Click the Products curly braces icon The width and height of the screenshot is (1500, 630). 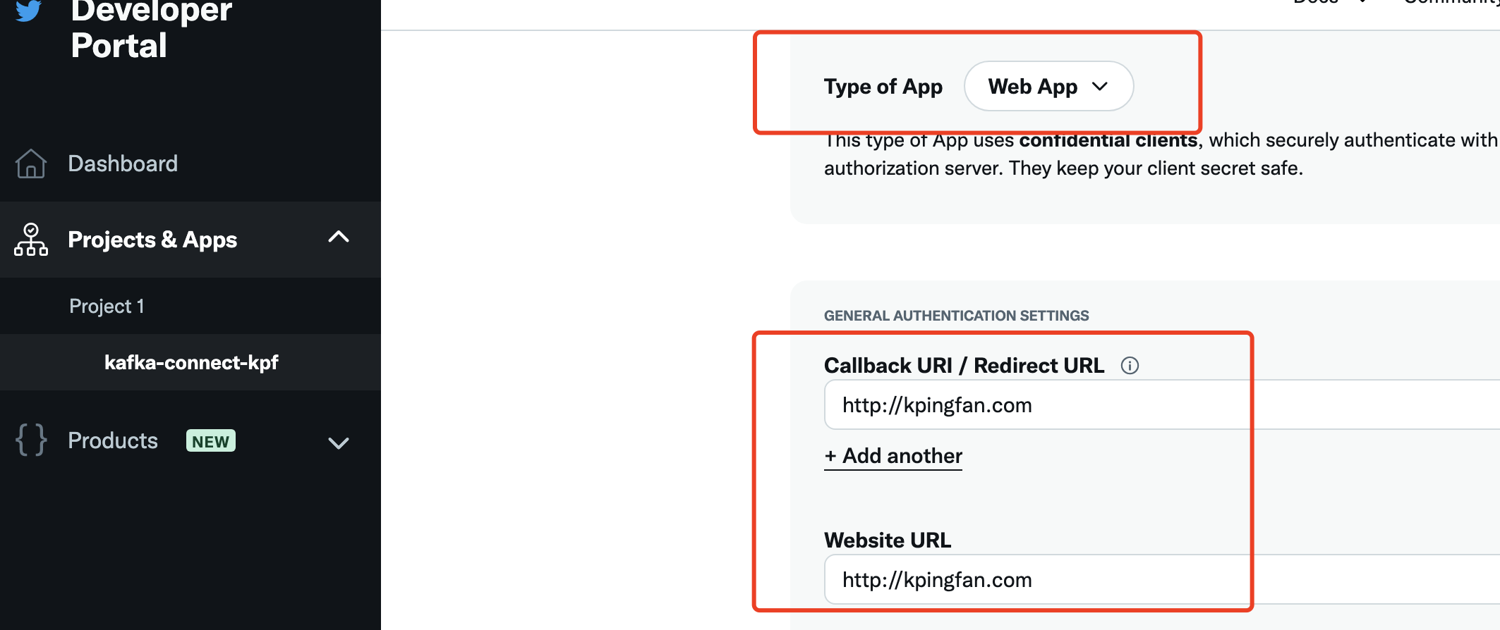31,440
